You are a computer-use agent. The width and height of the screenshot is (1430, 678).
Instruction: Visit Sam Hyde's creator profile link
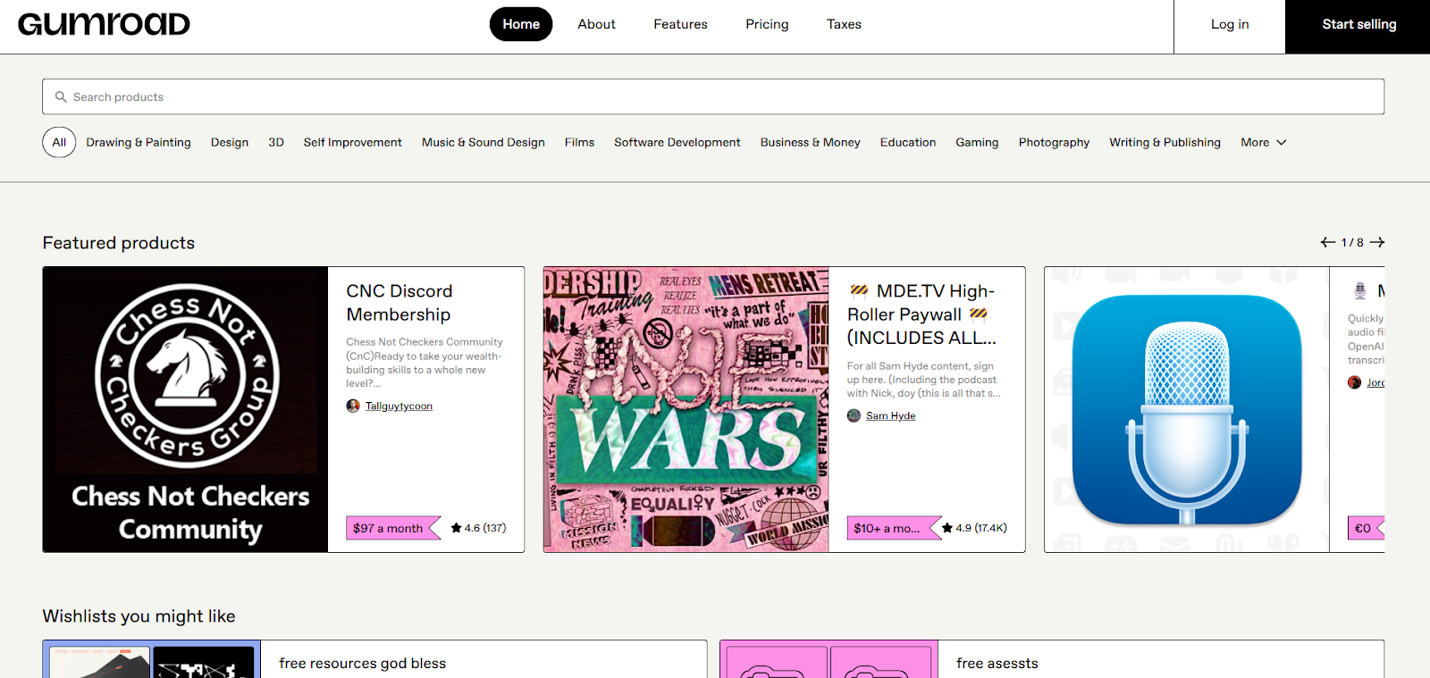click(890, 416)
